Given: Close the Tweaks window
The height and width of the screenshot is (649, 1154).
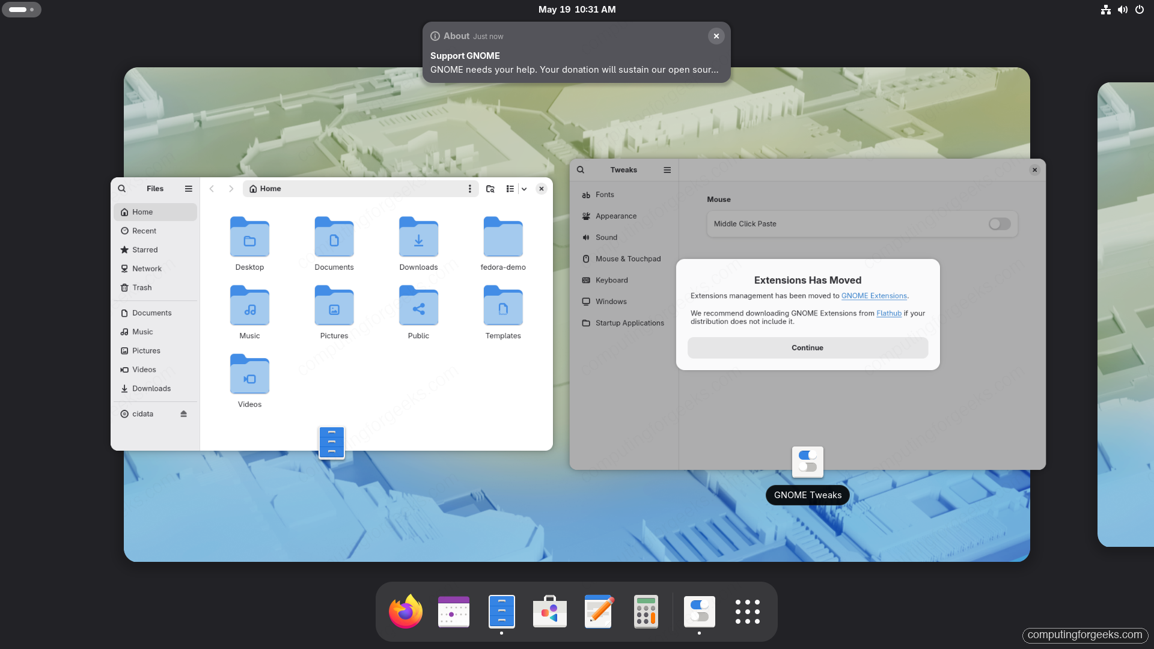Looking at the screenshot, I should pos(1035,170).
